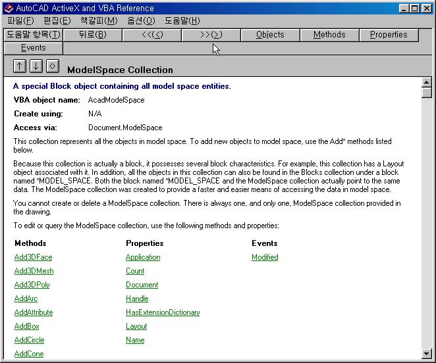Click the next topic >>(>) button

coord(211,35)
